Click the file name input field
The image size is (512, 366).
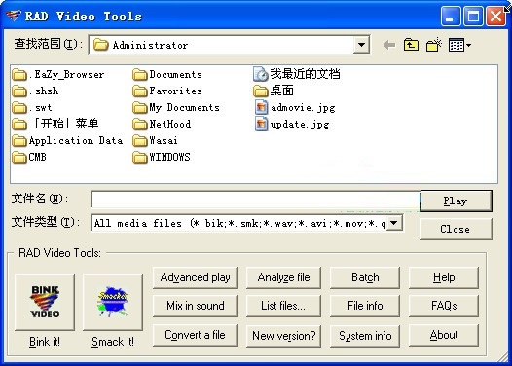tap(255, 200)
